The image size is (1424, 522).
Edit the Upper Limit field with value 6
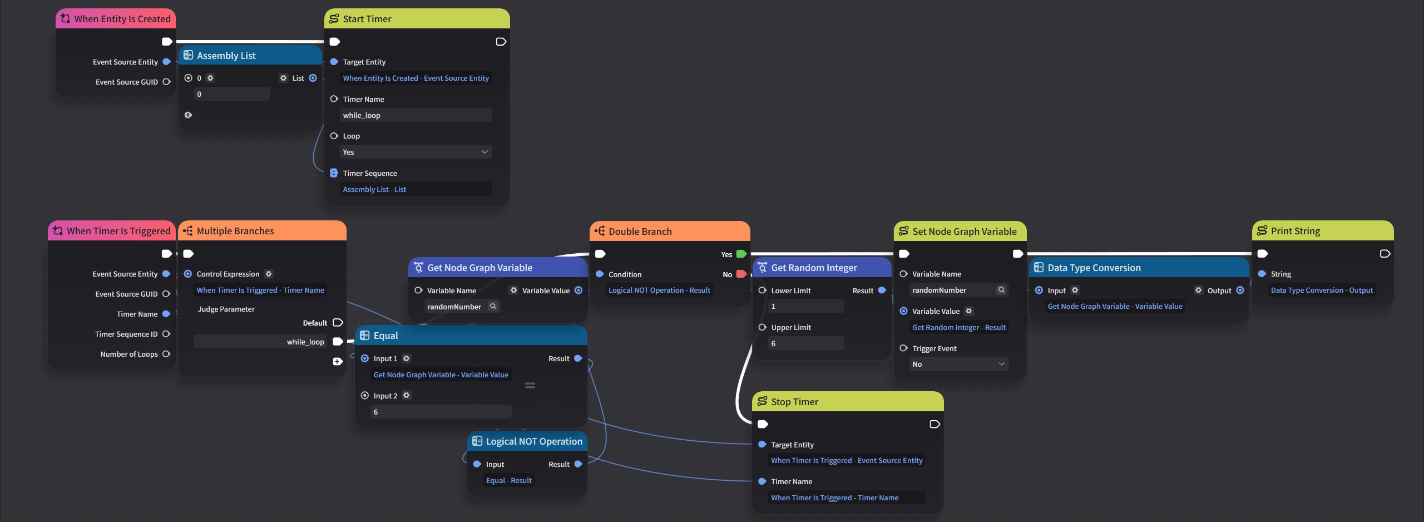807,343
